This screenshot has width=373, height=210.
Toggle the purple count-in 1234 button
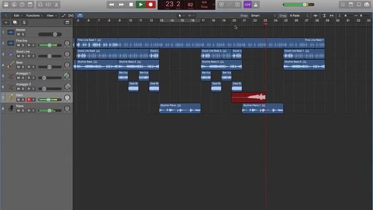(248, 5)
